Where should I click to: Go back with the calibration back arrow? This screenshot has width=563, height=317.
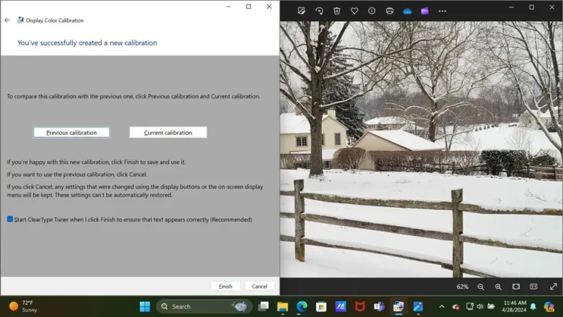coord(7,20)
